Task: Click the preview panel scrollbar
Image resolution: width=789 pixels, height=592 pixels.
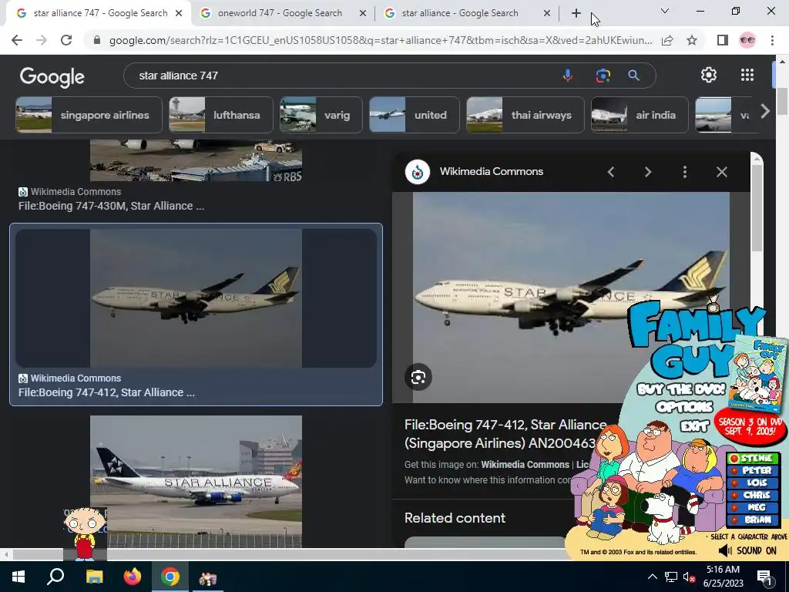Action: pyautogui.click(x=757, y=207)
